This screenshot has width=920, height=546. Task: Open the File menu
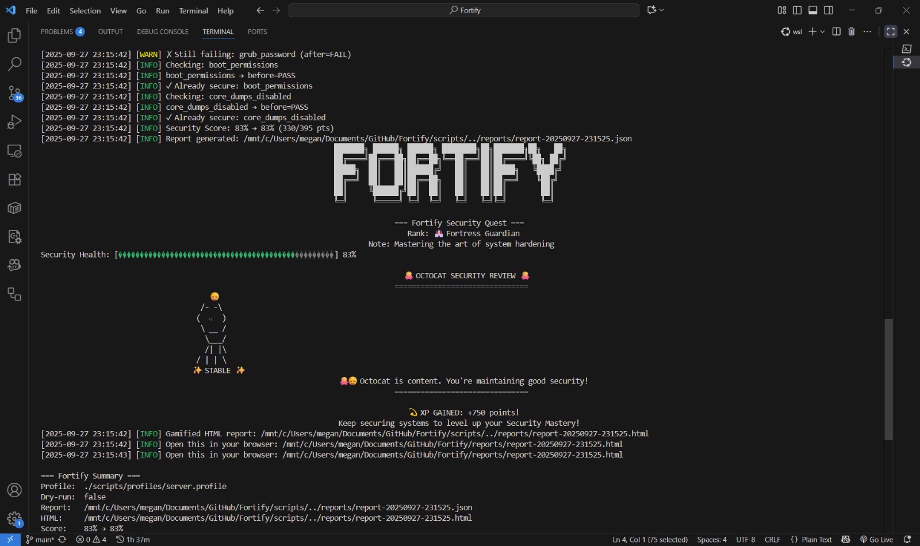coord(32,10)
